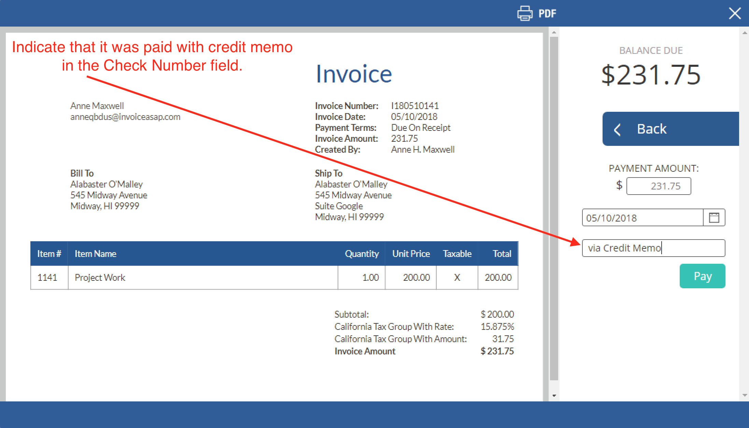Click the PDF label next to printer icon
The width and height of the screenshot is (749, 428).
pyautogui.click(x=547, y=14)
